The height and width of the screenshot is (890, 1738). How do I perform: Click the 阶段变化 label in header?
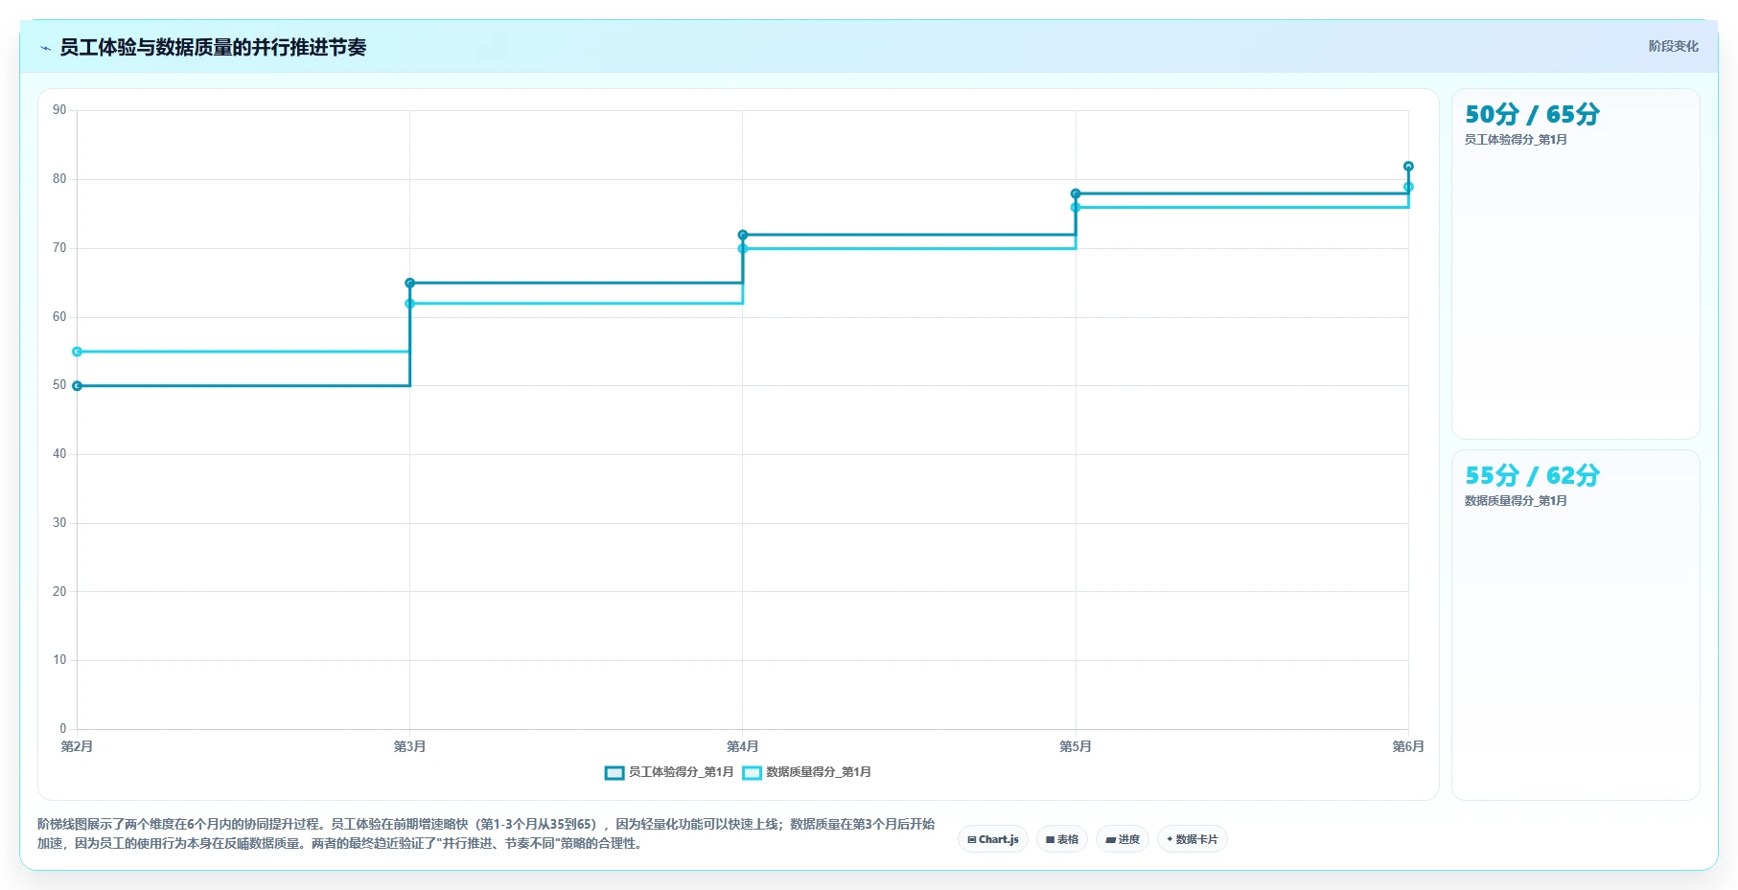click(x=1673, y=46)
